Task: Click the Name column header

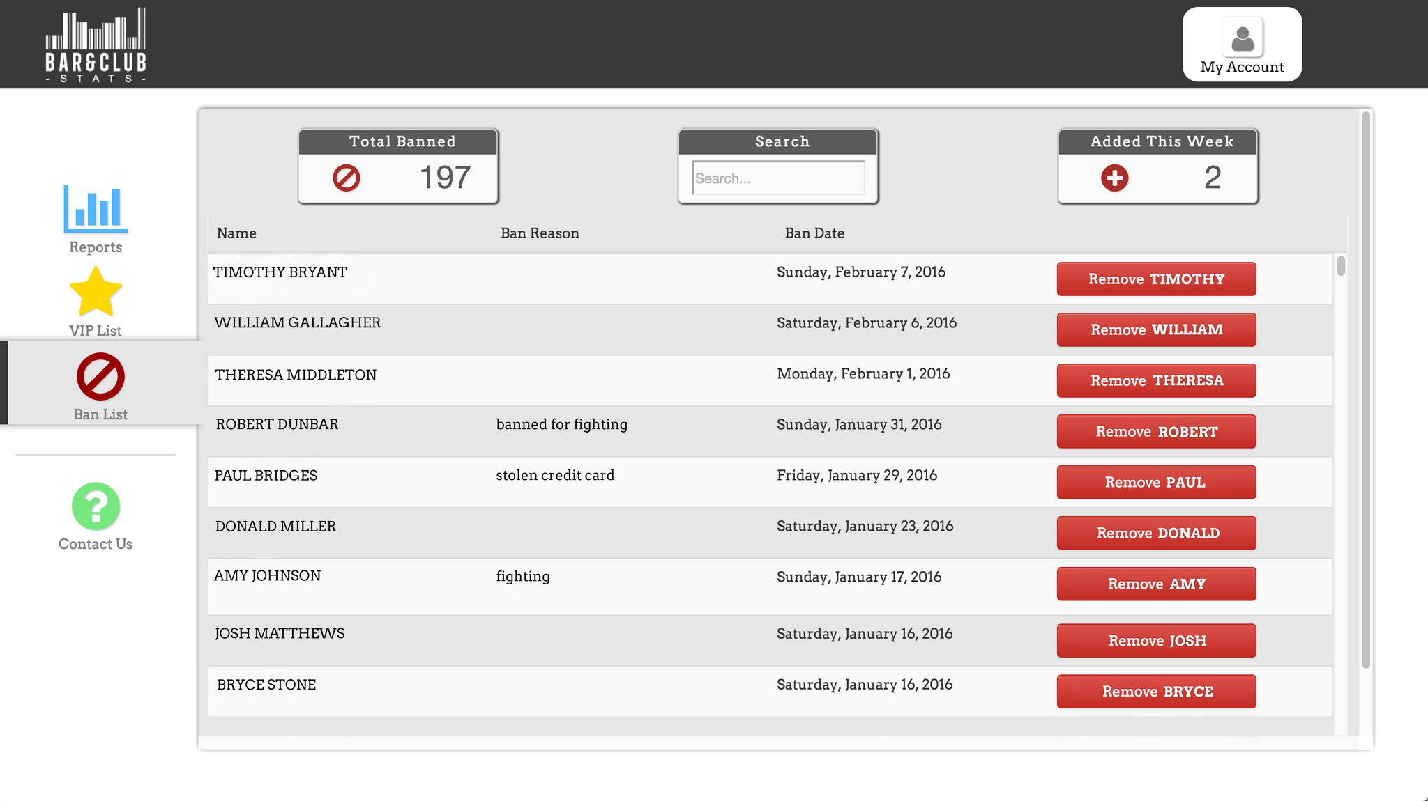Action: point(236,233)
